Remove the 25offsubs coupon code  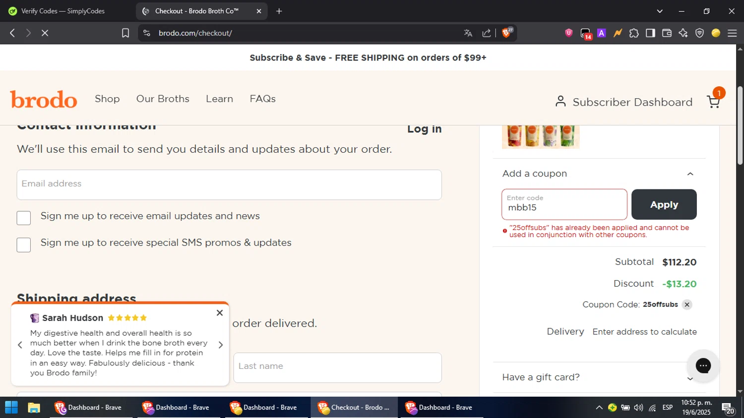coord(687,304)
